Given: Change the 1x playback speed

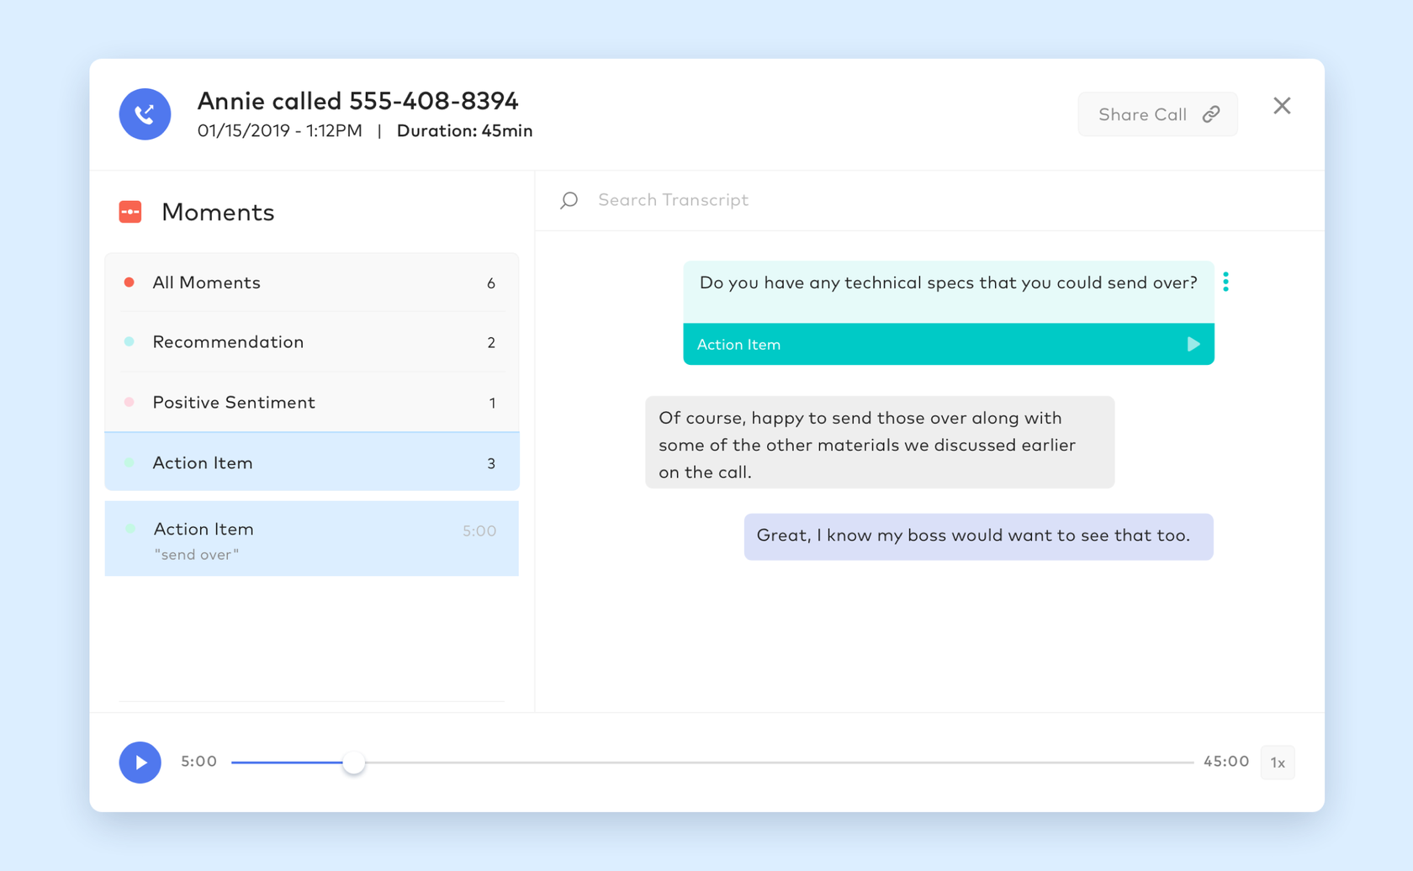Looking at the screenshot, I should 1278,763.
